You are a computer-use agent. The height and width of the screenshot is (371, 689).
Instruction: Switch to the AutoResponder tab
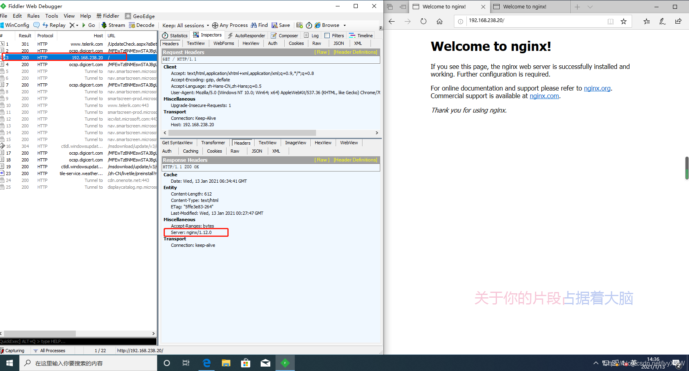click(246, 36)
